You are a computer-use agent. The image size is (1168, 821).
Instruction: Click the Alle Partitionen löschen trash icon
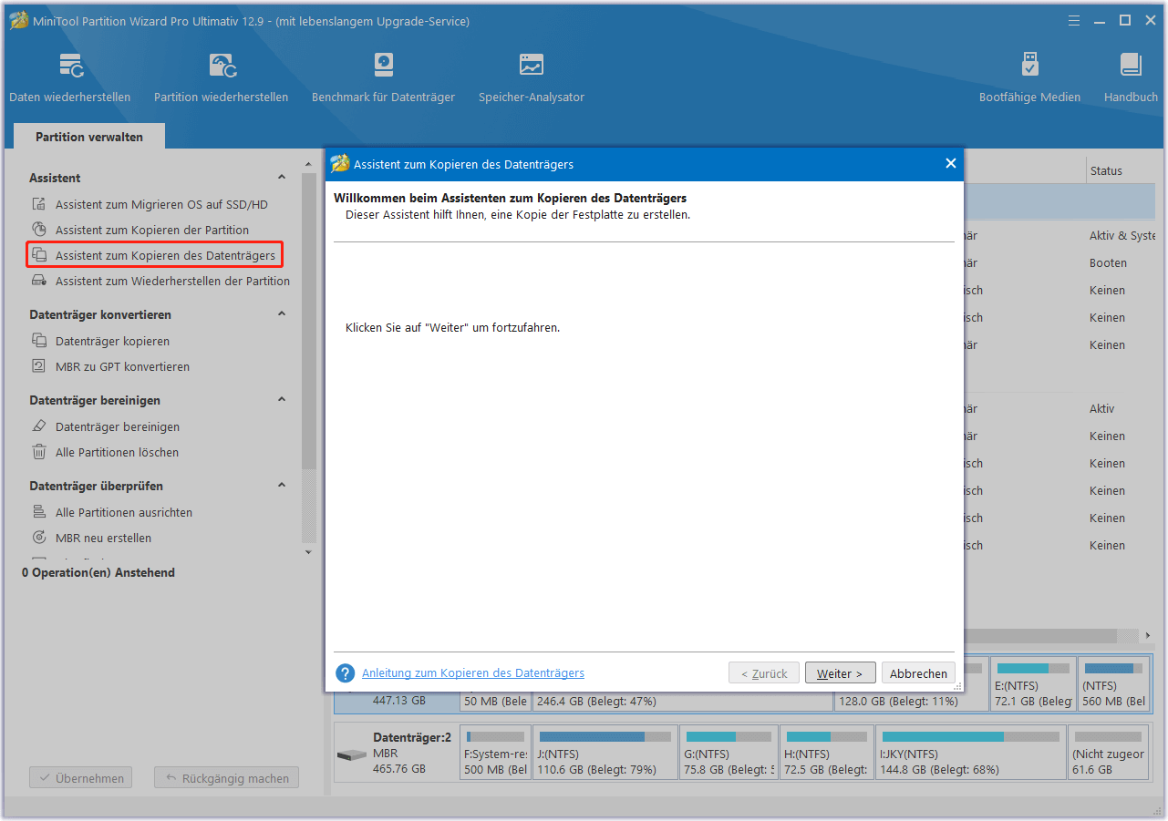point(38,452)
